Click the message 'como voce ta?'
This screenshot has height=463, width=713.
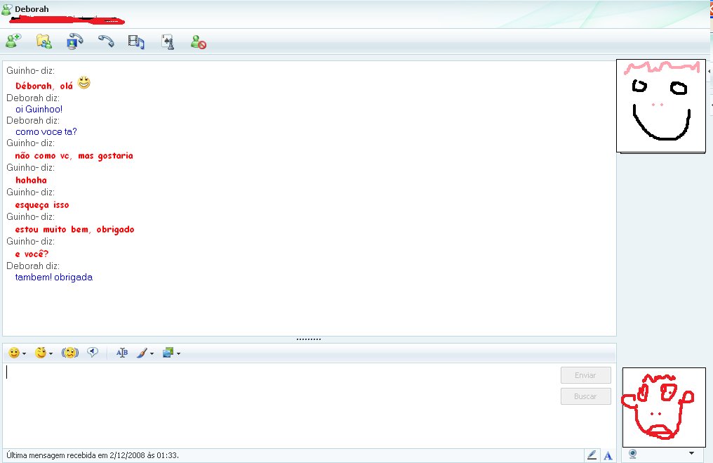(x=46, y=132)
